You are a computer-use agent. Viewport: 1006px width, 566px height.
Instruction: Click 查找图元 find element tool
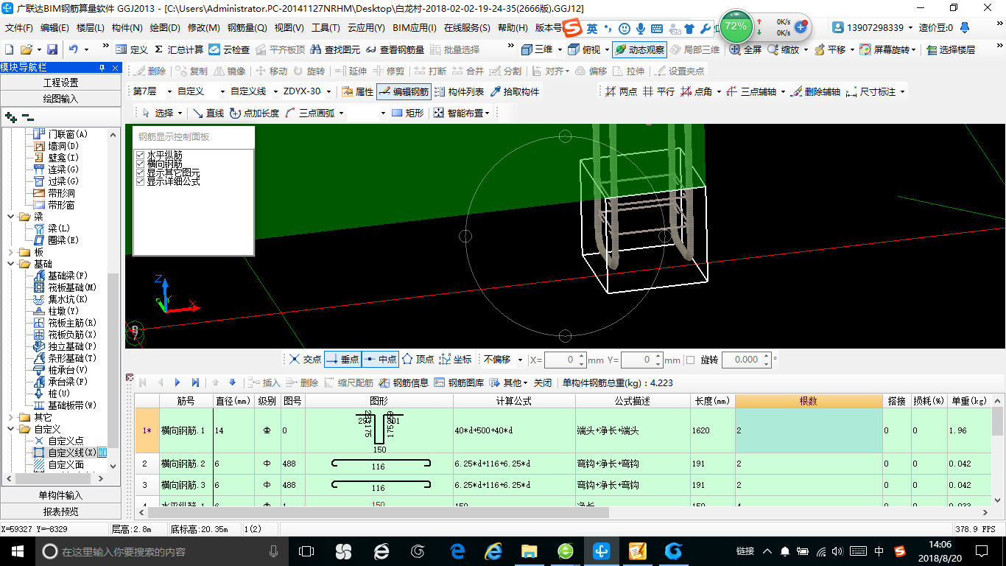tap(336, 49)
